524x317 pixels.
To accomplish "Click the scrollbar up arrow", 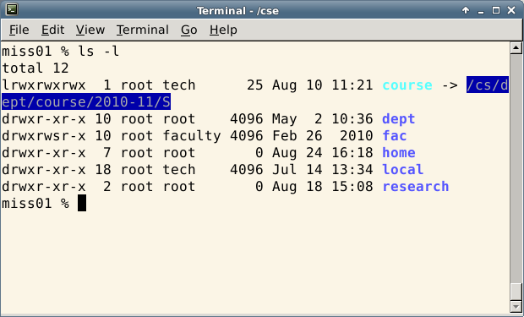I will [516, 48].
